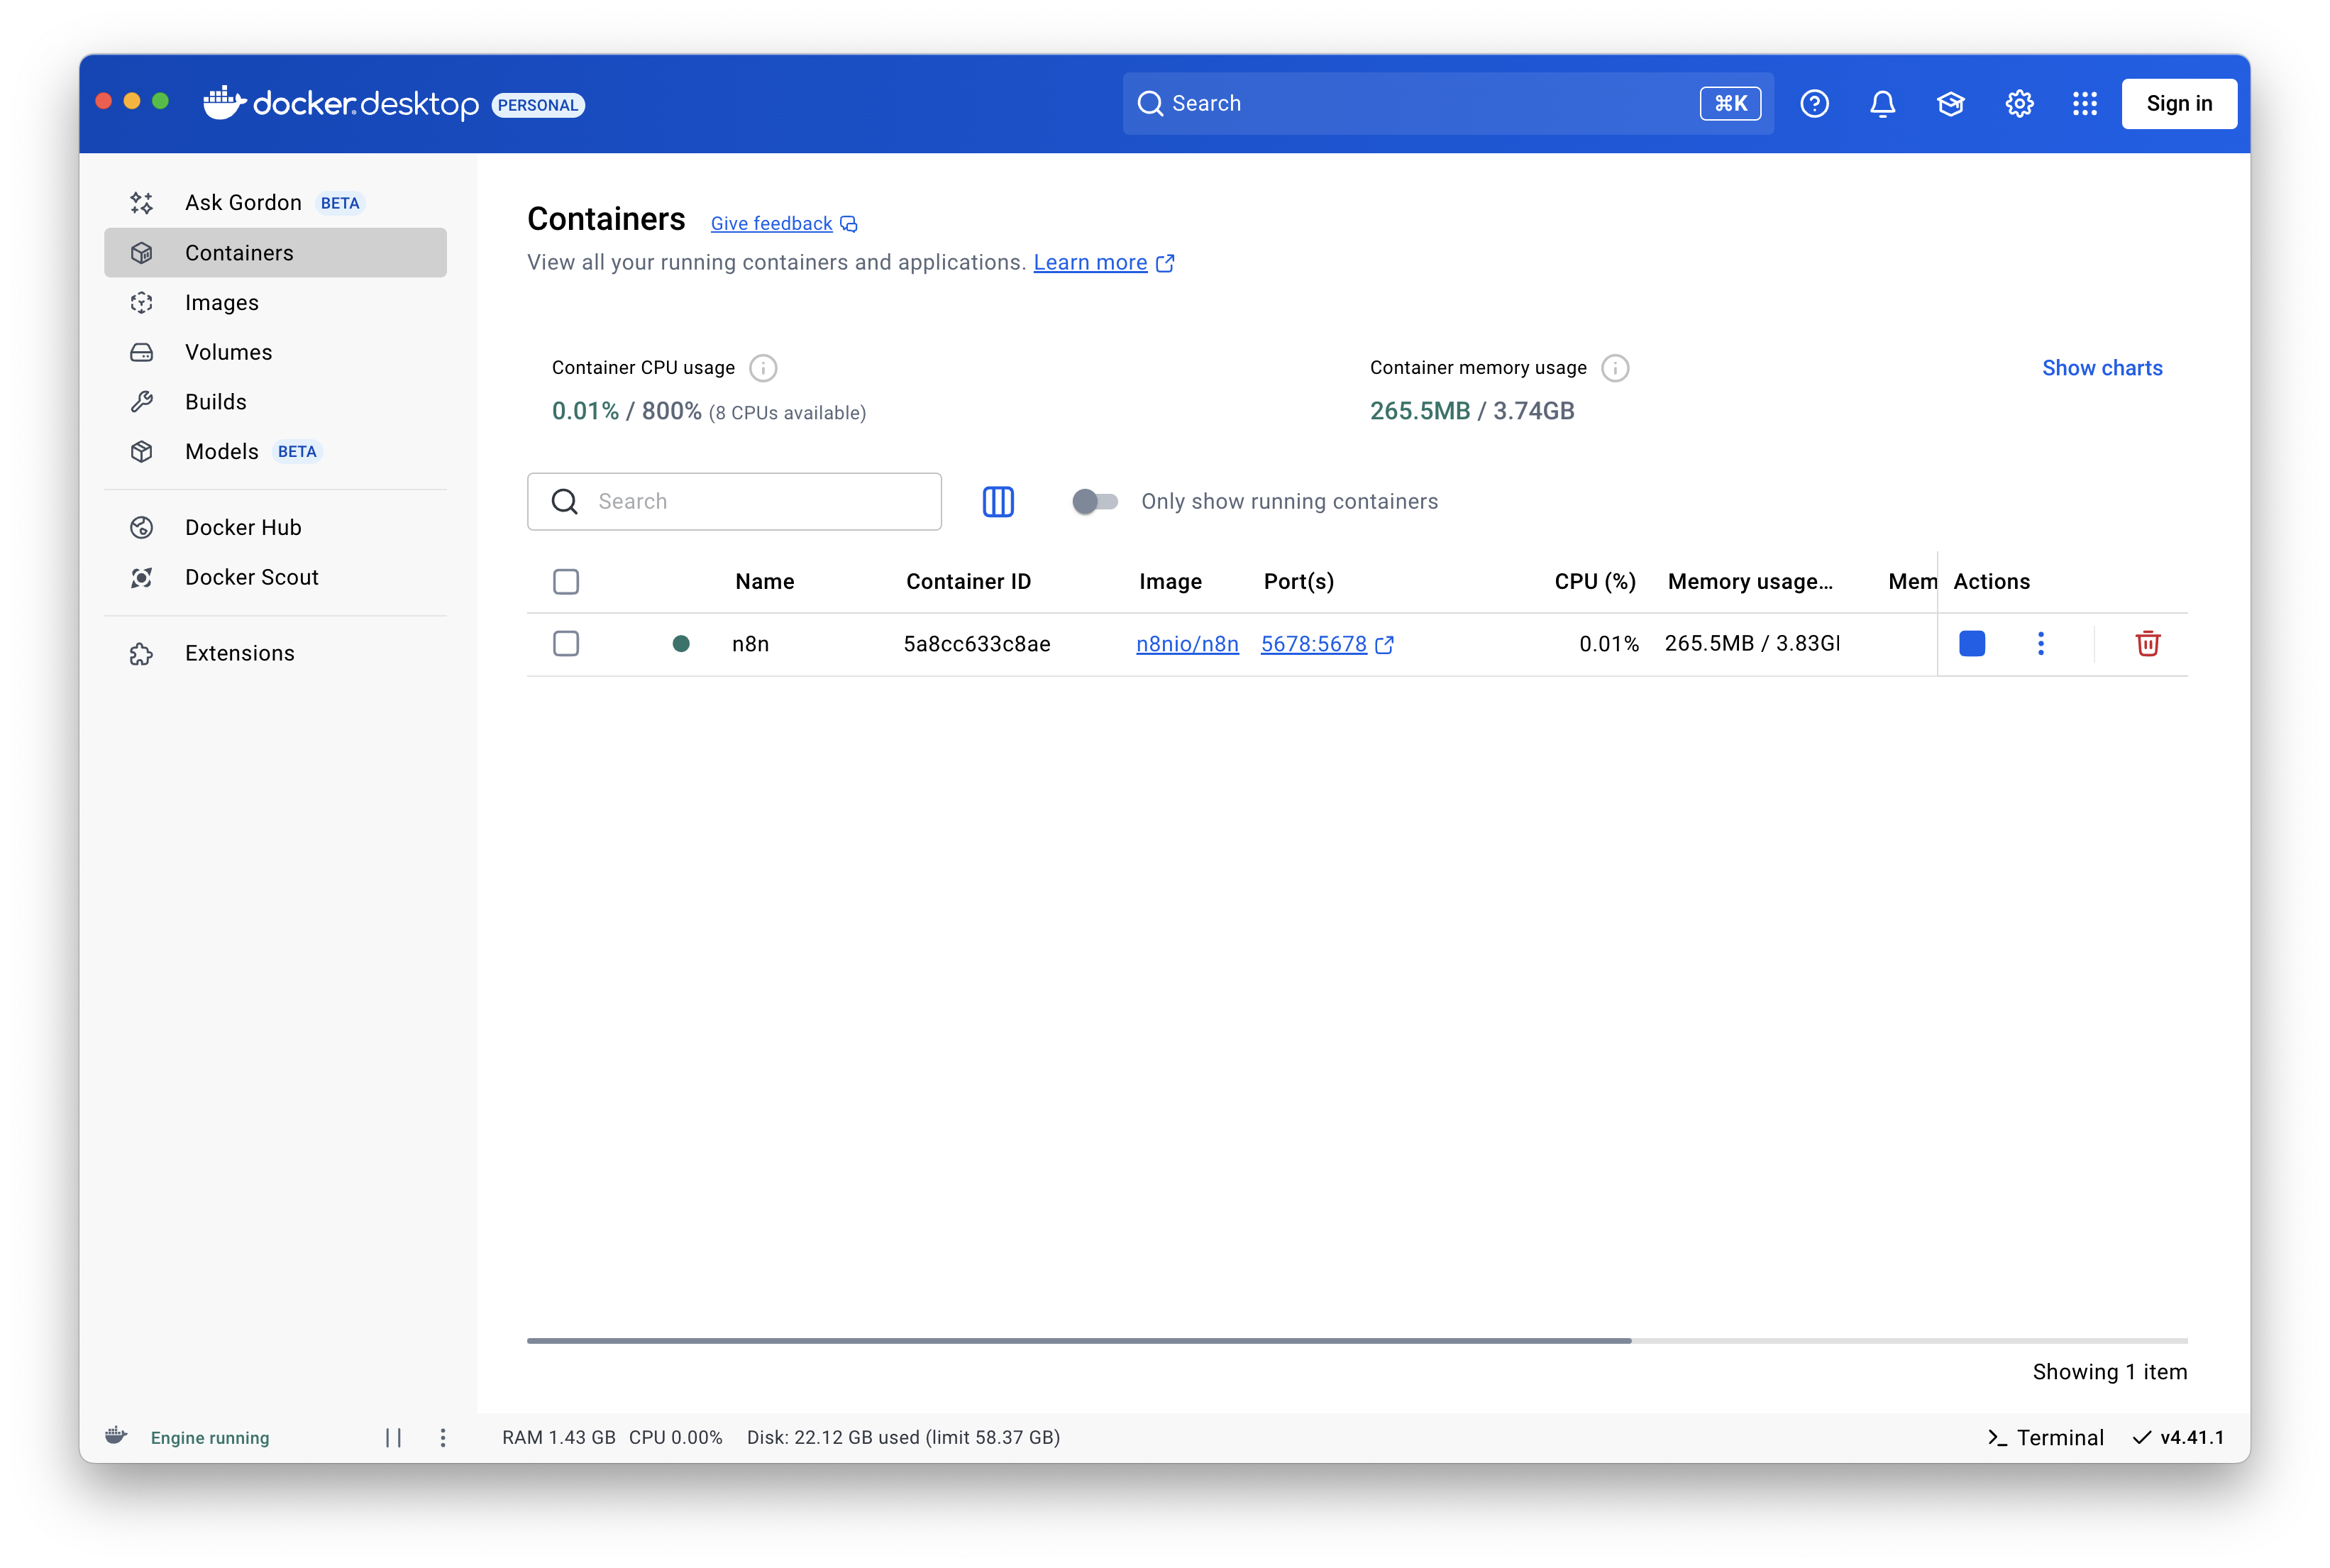2330x1568 pixels.
Task: Sort by Memory usage column header
Action: coord(1750,581)
